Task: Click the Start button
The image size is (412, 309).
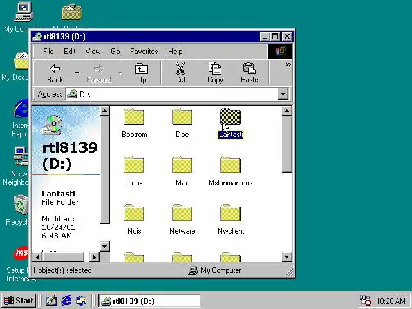Action: (19, 301)
